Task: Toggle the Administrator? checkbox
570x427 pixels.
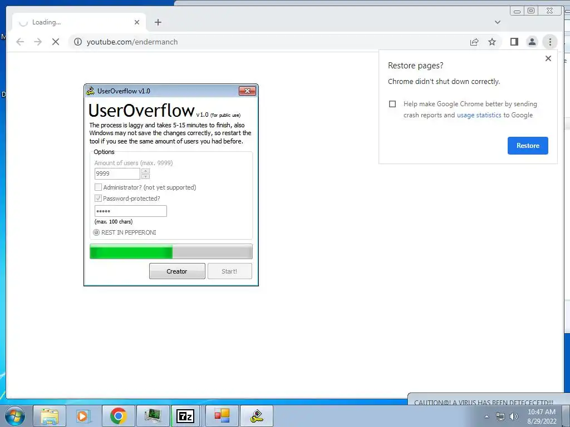Action: (x=98, y=187)
